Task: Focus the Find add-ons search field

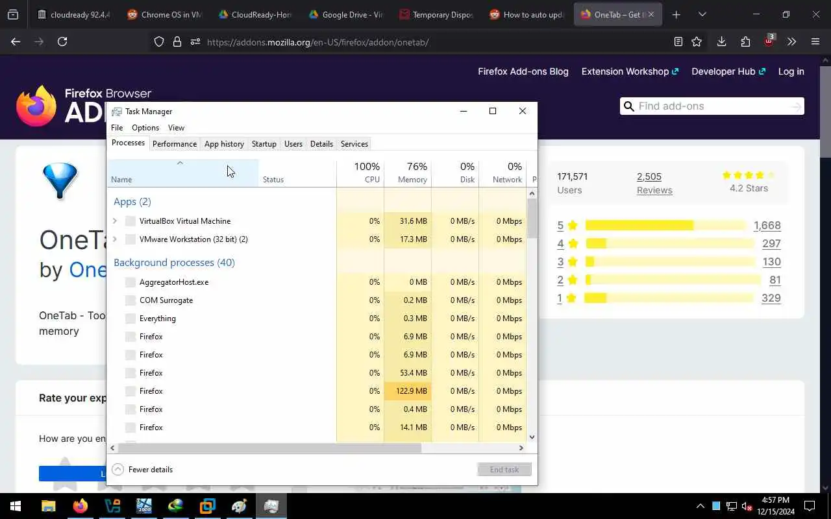Action: click(x=712, y=106)
